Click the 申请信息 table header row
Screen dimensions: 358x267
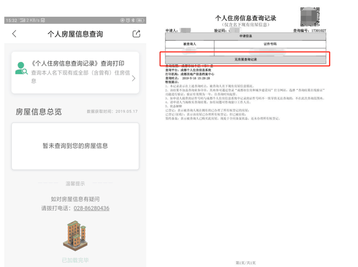[x=246, y=36]
